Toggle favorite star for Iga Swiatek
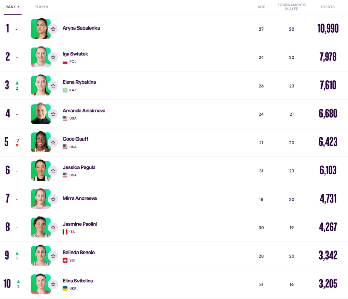 [53, 57]
